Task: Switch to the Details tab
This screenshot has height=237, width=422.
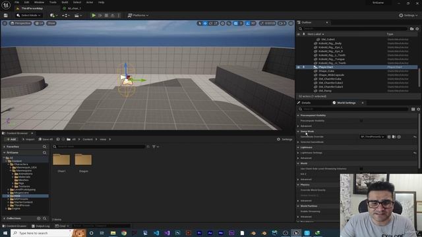Action: [306, 103]
